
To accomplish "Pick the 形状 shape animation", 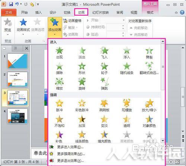I will pos(82,68).
